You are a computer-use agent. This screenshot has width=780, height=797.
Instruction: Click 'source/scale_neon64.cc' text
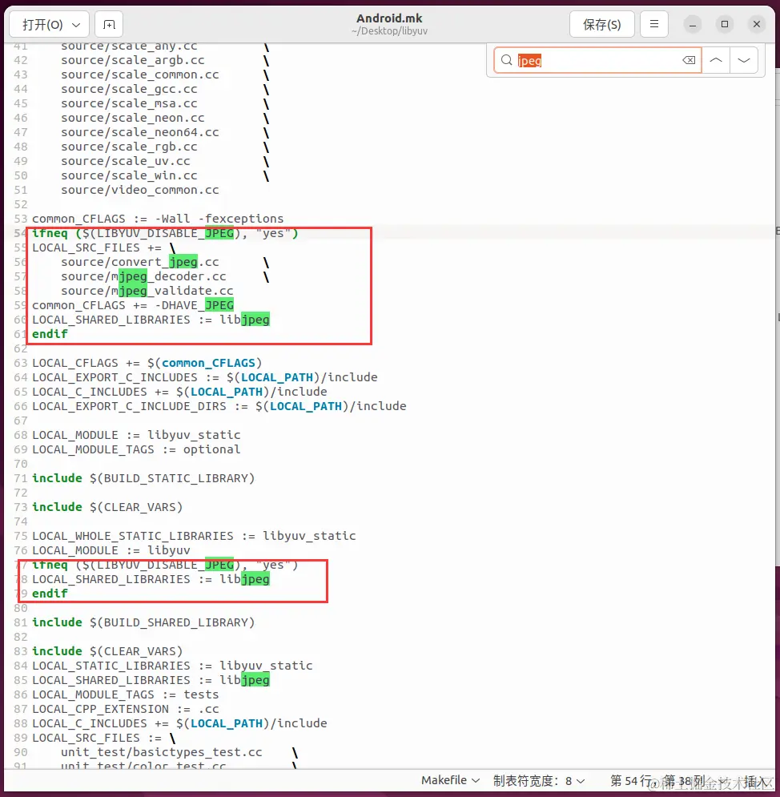tap(139, 133)
